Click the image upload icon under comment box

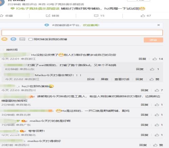(22, 39)
